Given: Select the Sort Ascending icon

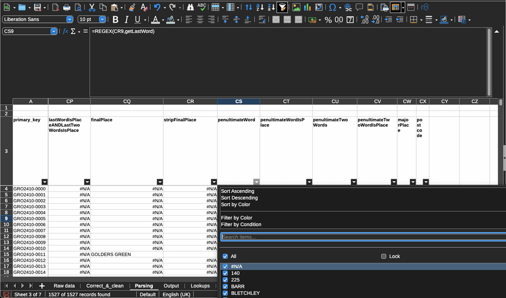Looking at the screenshot, I should coord(260,7).
